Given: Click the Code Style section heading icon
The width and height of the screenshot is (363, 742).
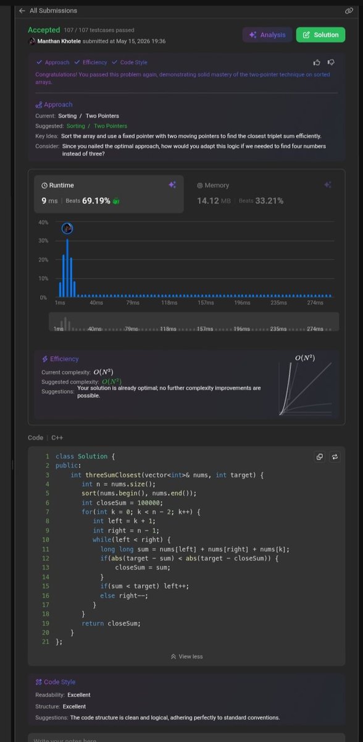Looking at the screenshot, I should (39, 682).
